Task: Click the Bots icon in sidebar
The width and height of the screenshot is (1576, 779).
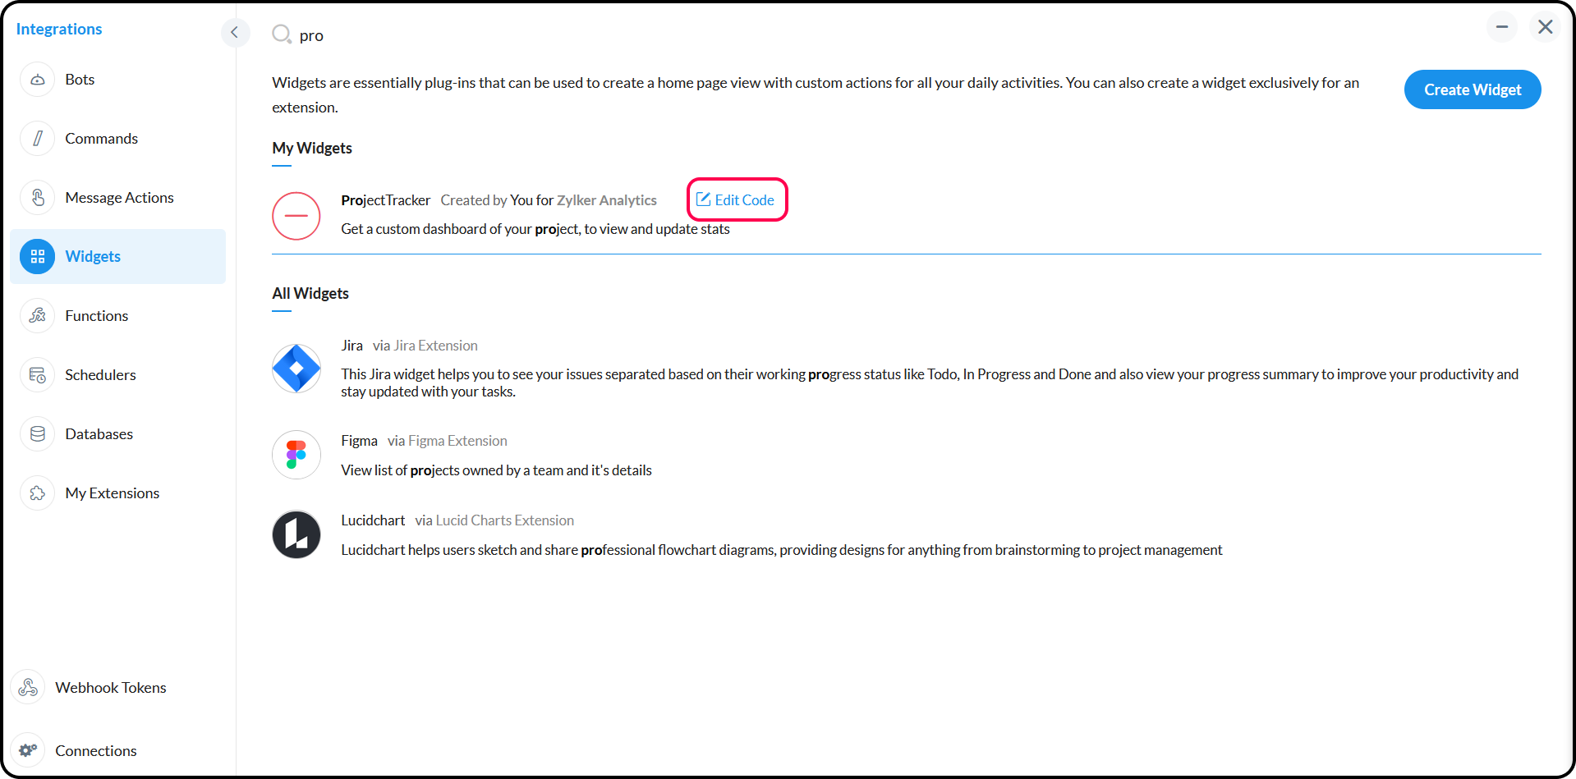Action: click(x=38, y=80)
